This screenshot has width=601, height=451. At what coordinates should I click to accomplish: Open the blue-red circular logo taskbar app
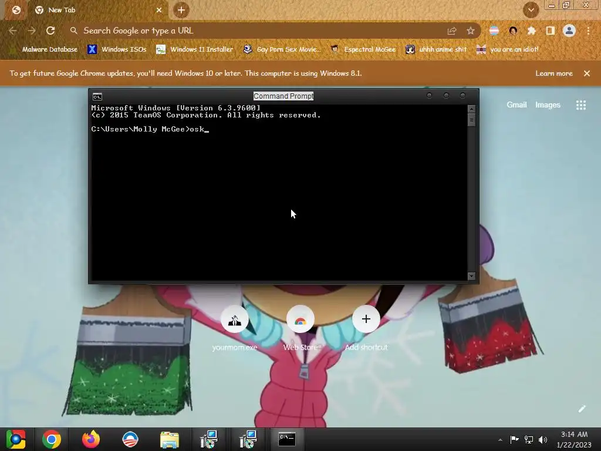coord(130,439)
